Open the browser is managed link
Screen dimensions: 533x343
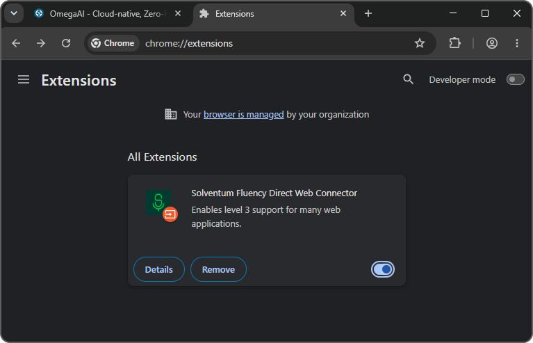pyautogui.click(x=244, y=115)
